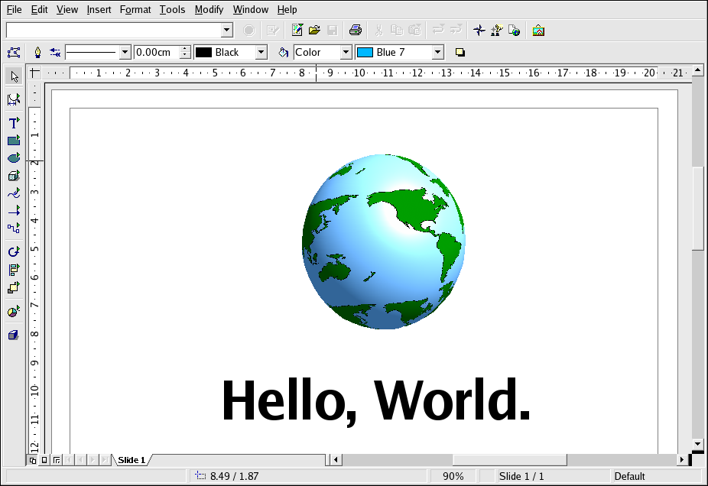The image size is (708, 486).
Task: Click the Navigator compass icon
Action: (479, 31)
